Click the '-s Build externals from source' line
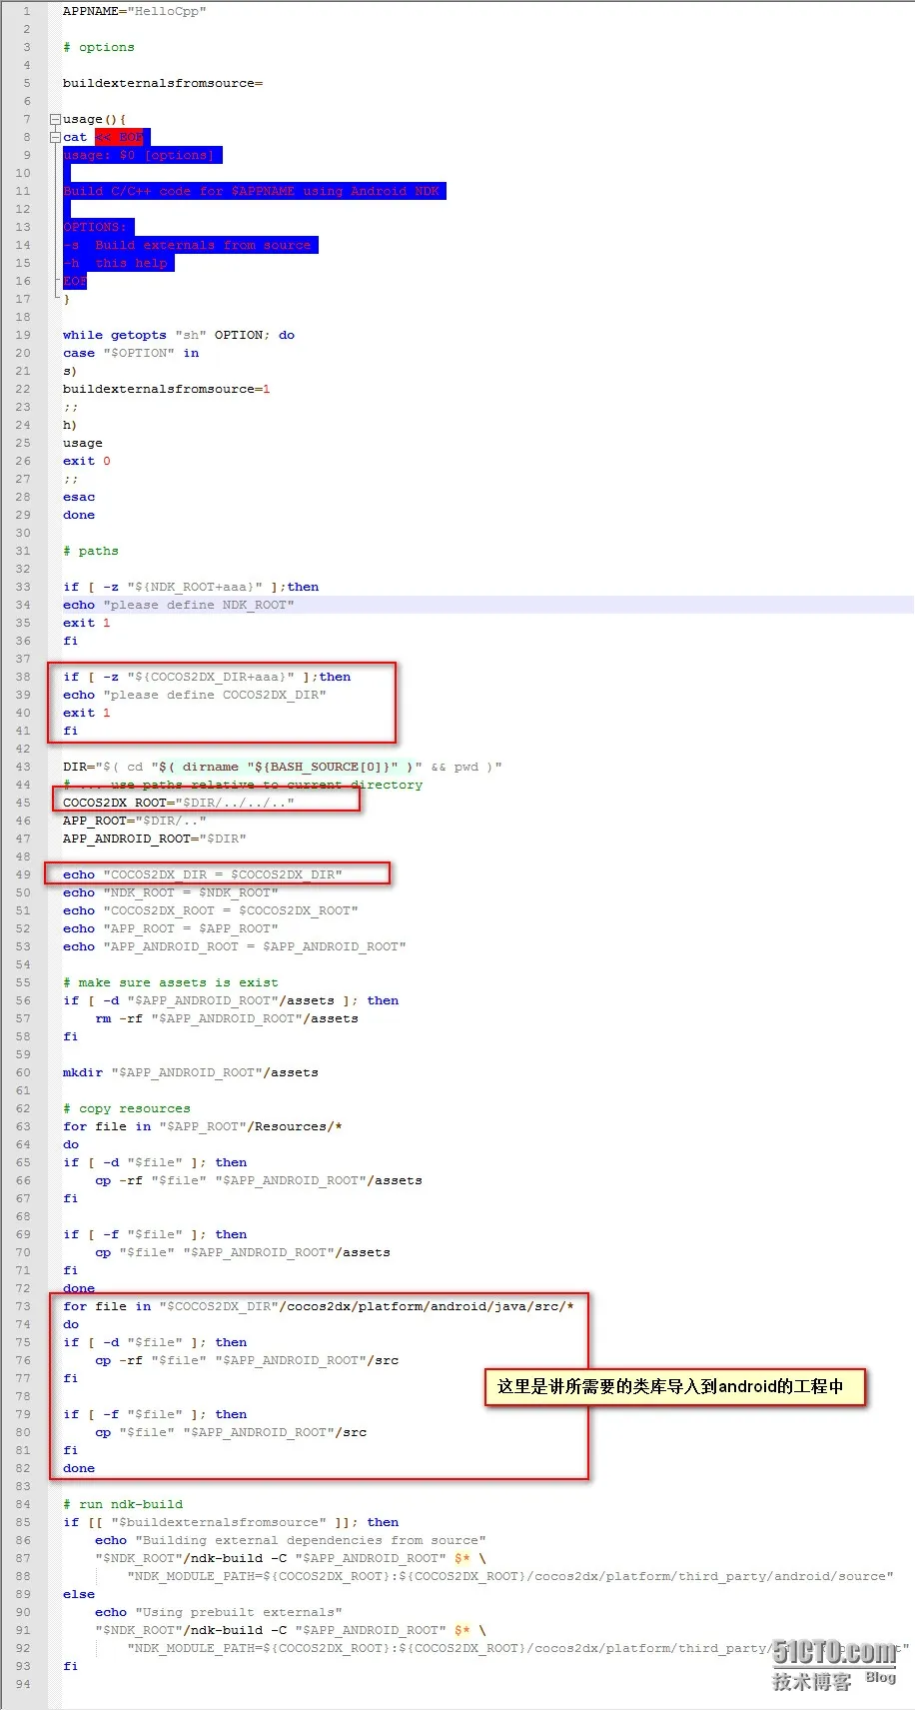Viewport: 915px width, 1710px height. tap(188, 246)
